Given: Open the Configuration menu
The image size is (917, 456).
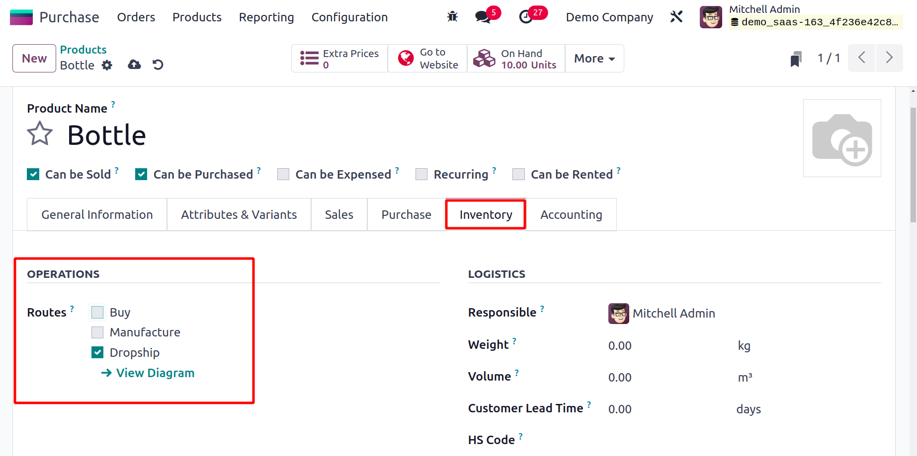Looking at the screenshot, I should click(349, 17).
